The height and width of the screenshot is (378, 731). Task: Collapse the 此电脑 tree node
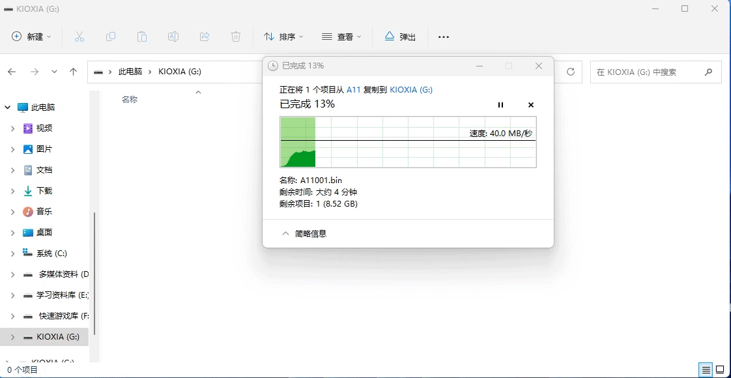(x=7, y=107)
